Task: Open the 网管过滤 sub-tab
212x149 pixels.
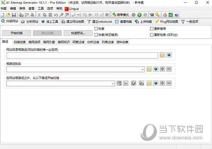Action: 78,42
